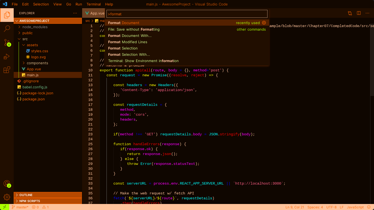Choose Format Selection With... command

point(187,54)
